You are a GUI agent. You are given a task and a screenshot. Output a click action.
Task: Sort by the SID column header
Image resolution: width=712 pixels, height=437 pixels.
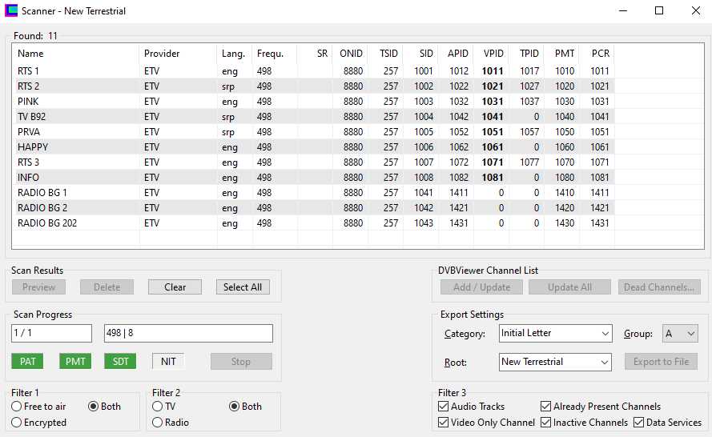click(420, 54)
